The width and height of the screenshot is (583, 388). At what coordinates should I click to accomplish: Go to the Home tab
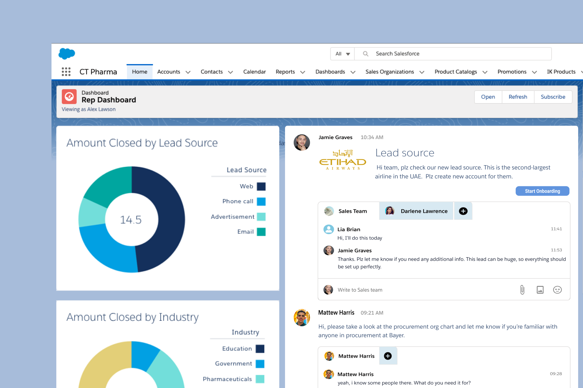point(140,72)
